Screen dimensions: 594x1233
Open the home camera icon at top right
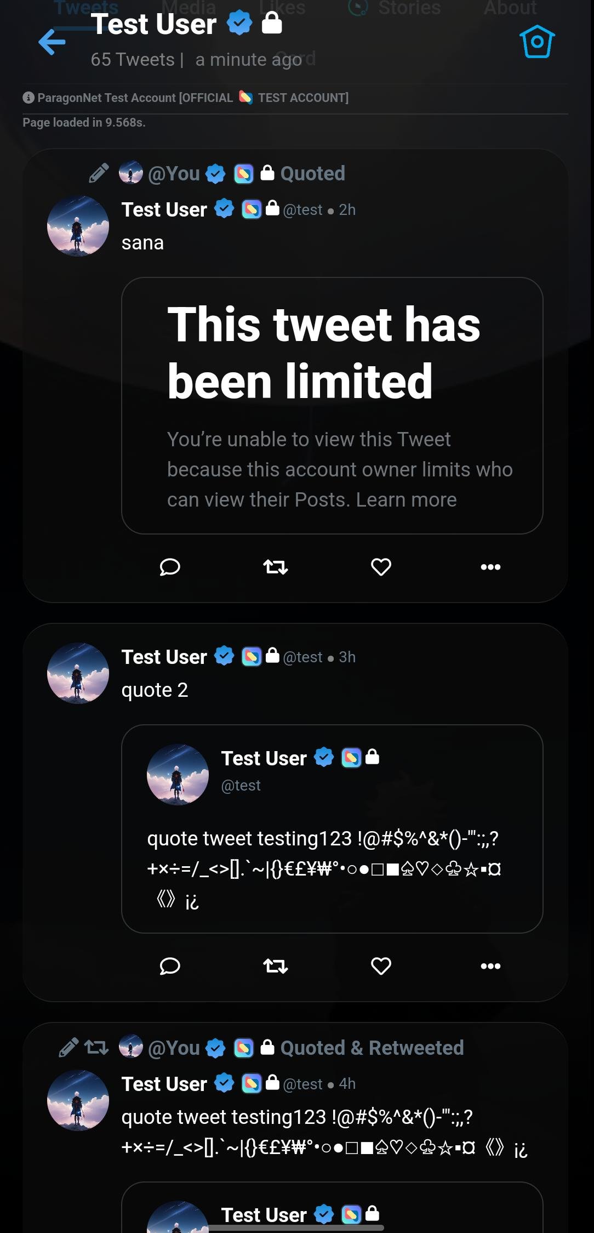click(537, 42)
